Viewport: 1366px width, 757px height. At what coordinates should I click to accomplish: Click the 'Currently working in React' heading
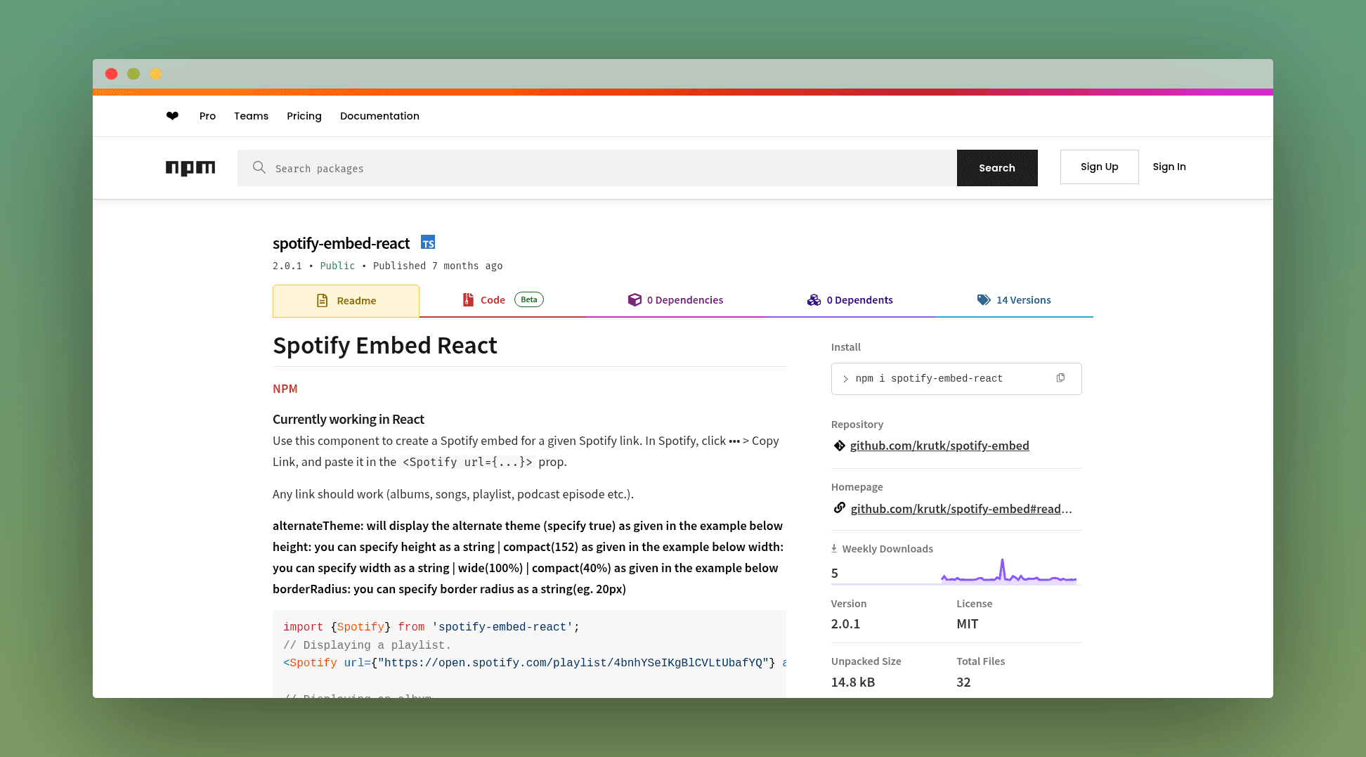(x=349, y=420)
